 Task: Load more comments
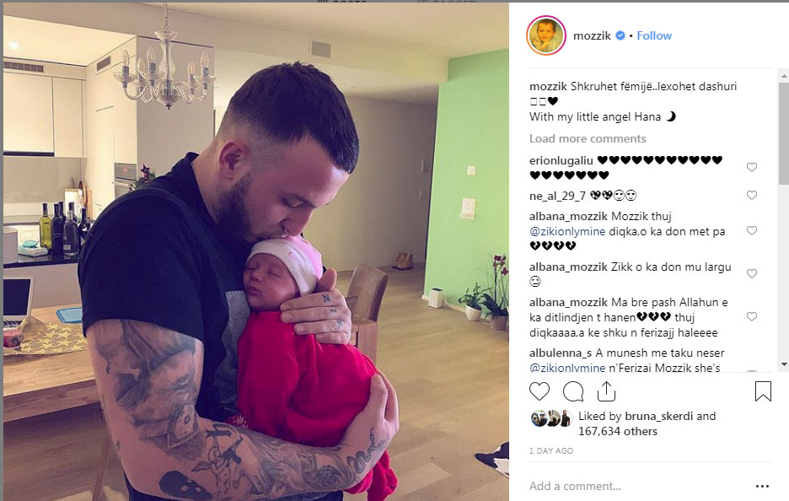click(588, 138)
